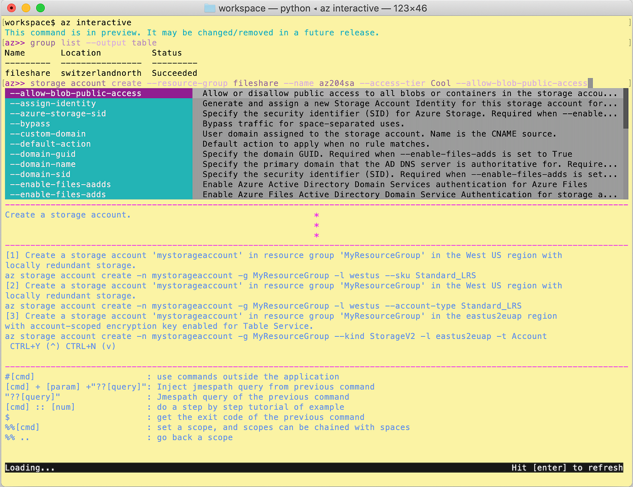The image size is (633, 487).
Task: Click the 'CTRL+Y (^)' hint
Action: click(x=35, y=346)
